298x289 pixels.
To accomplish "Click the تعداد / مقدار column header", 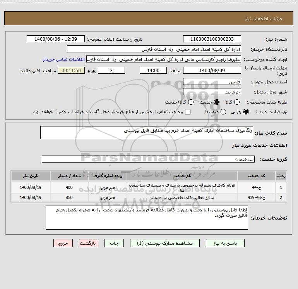I will click(x=69, y=176).
